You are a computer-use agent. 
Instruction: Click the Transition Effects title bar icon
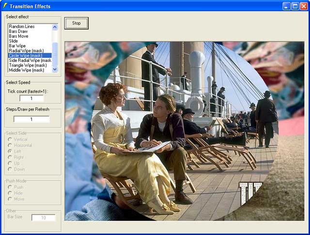click(5, 6)
